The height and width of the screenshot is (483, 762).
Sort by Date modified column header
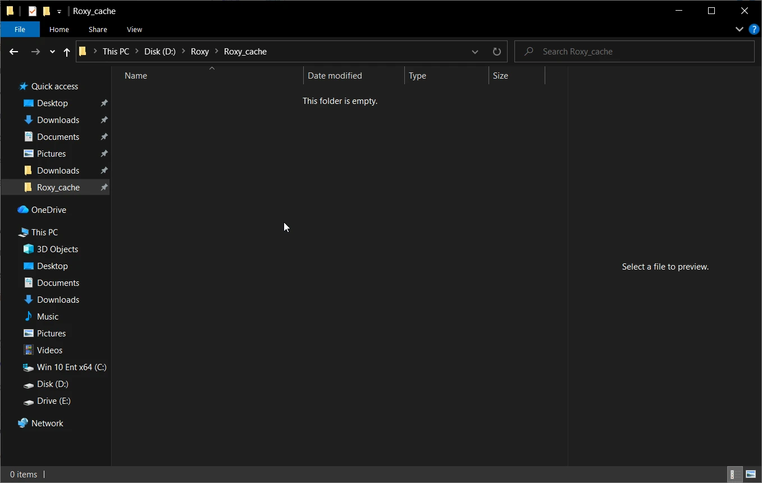(x=335, y=76)
